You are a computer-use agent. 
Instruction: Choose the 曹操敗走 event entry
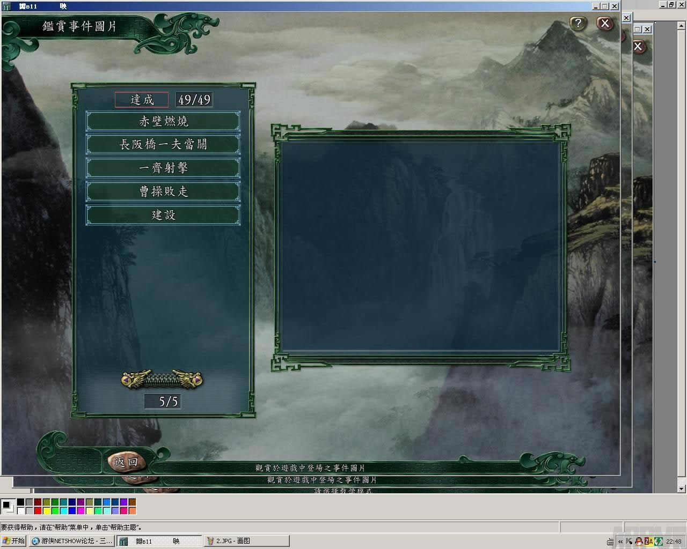click(x=163, y=191)
